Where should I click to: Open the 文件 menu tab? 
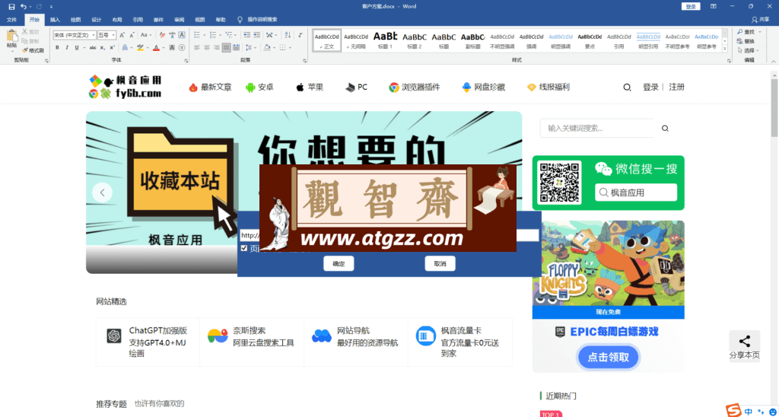(x=11, y=20)
